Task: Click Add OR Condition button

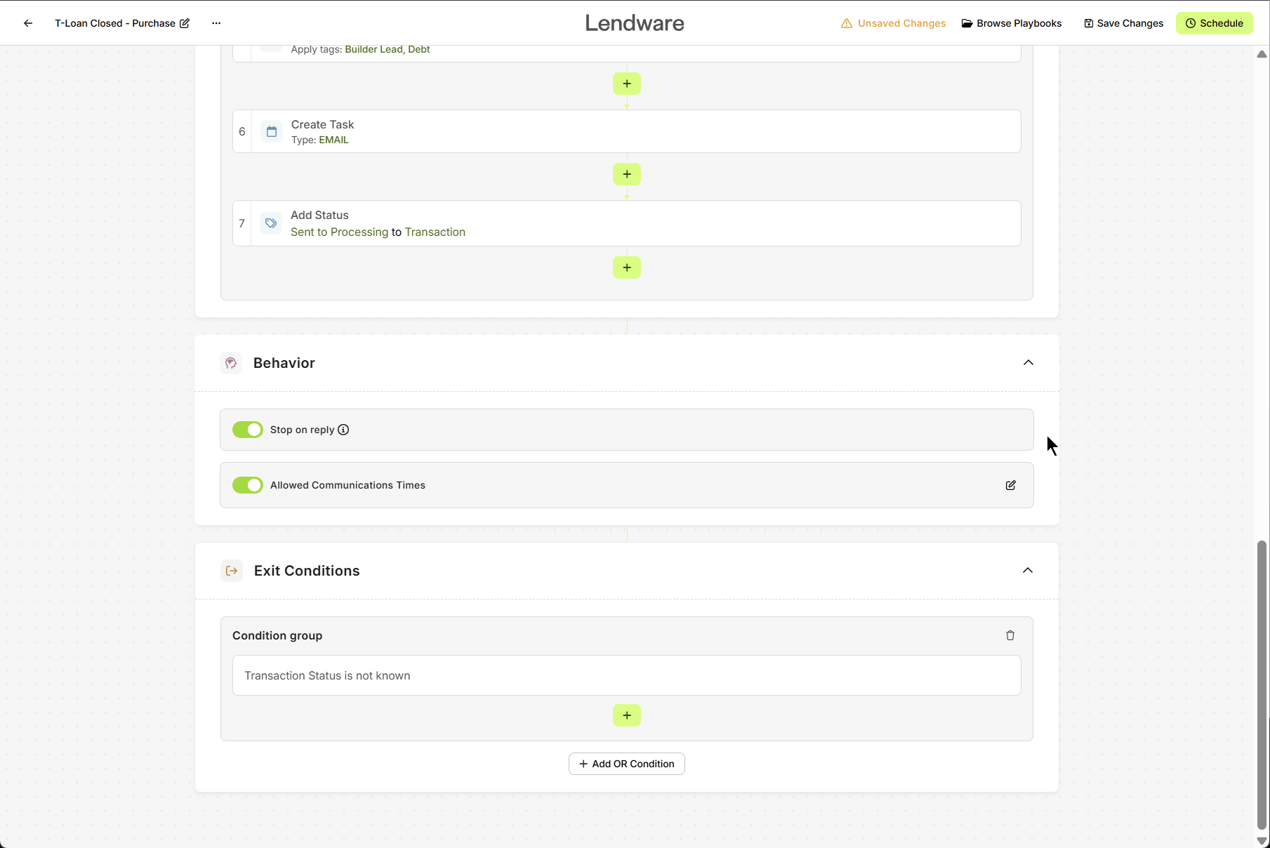Action: click(x=626, y=764)
